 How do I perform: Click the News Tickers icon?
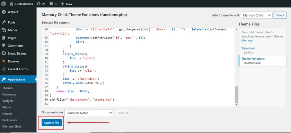click(x=3, y=53)
